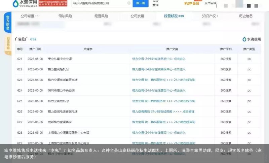This screenshot has height=163, width=269.
Task: Click the 序号 column header
Action: [20, 49]
